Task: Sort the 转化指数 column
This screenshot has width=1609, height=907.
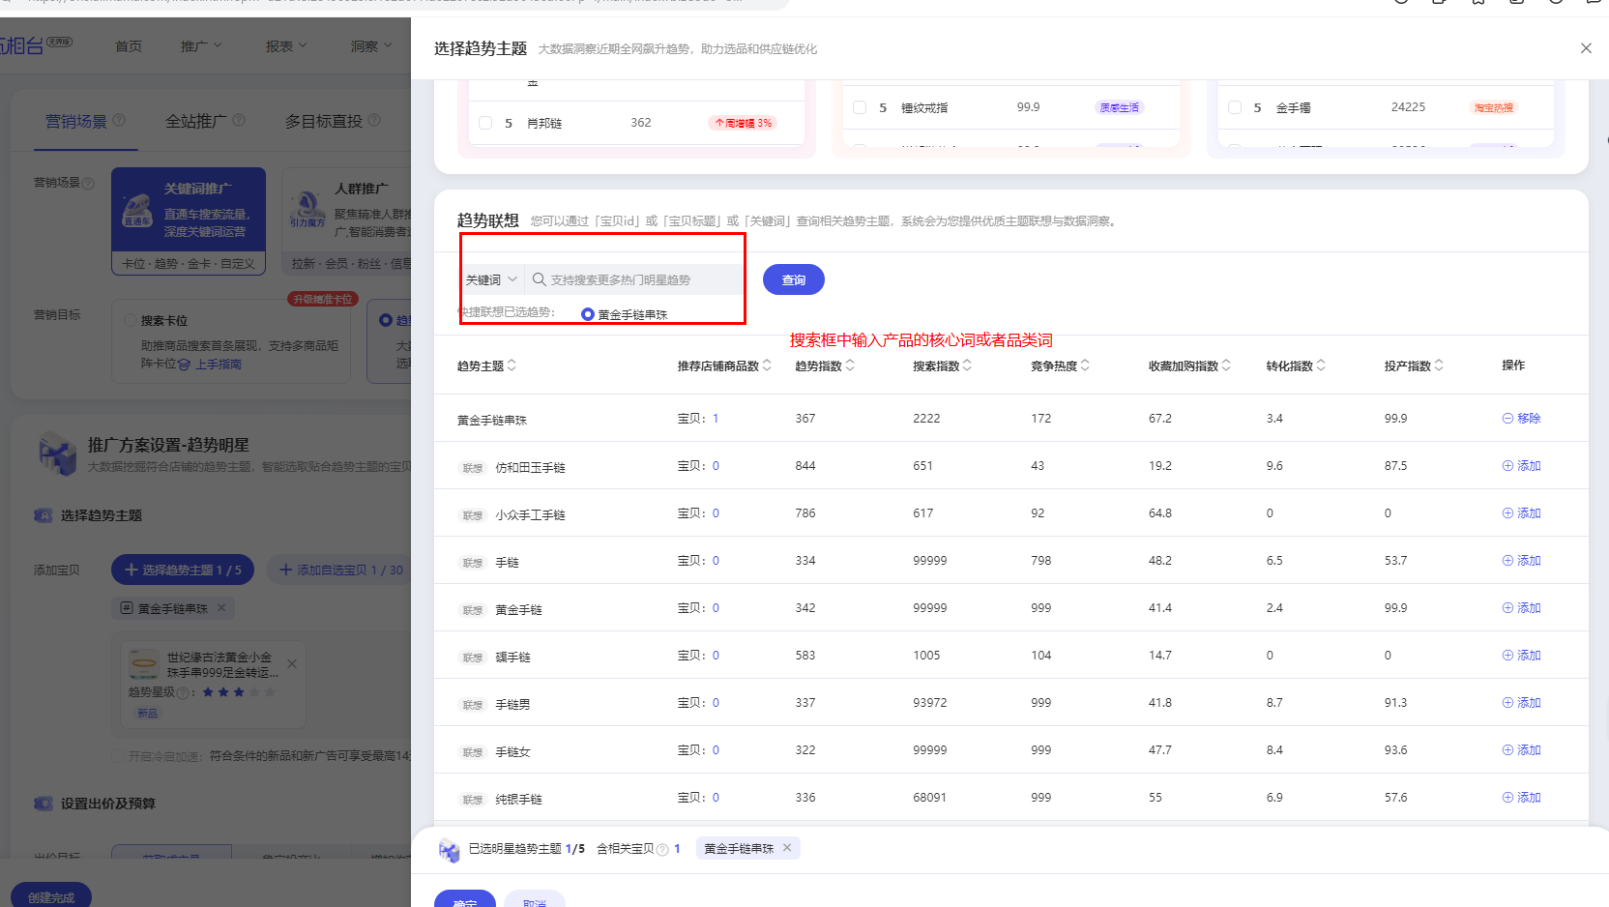Action: (x=1321, y=366)
